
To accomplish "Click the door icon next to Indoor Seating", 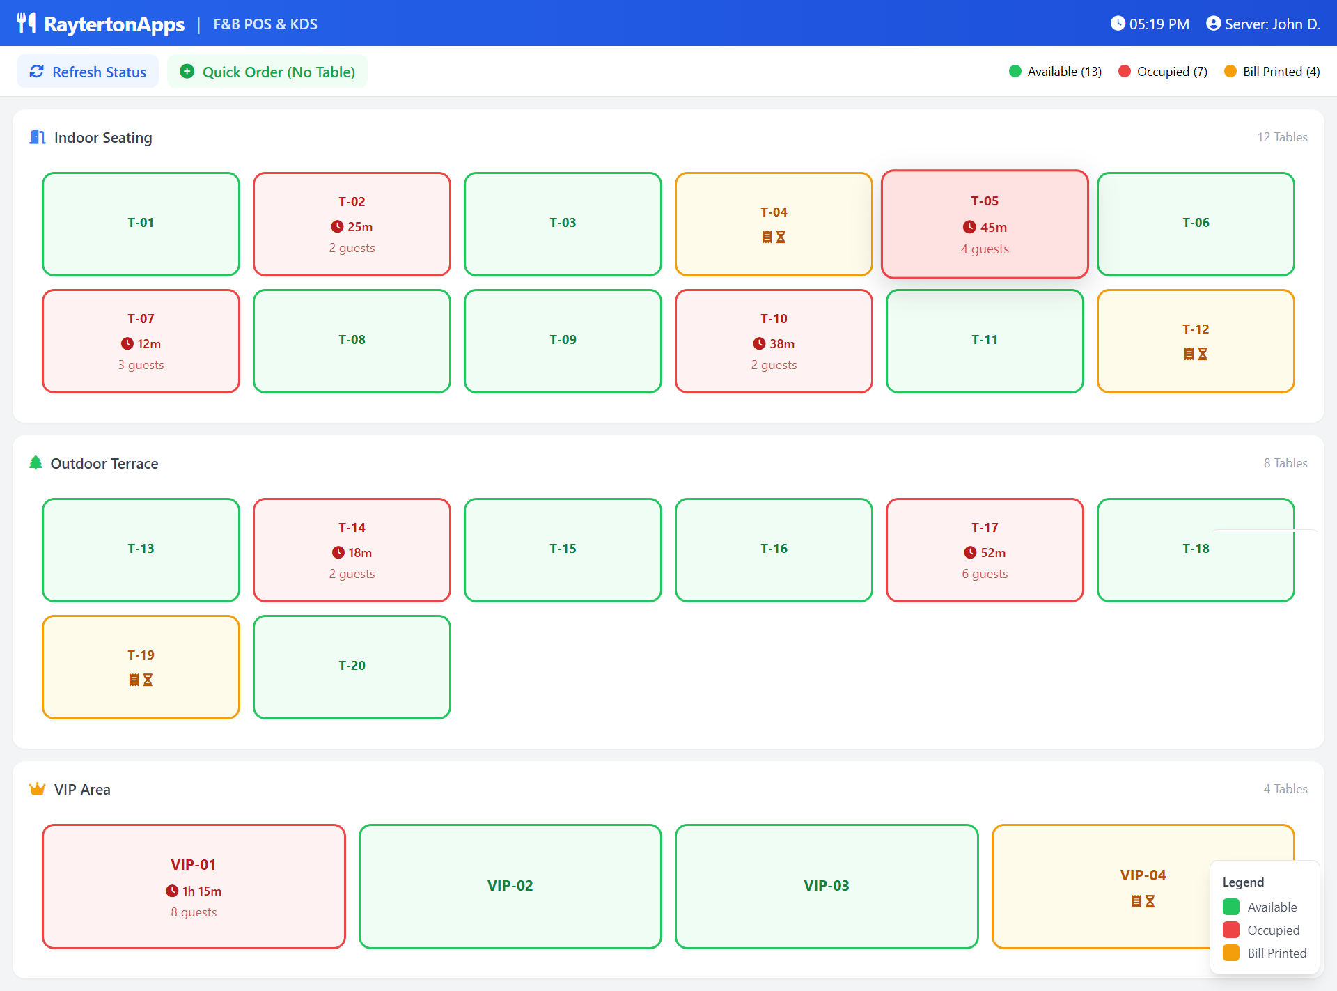I will (x=38, y=137).
